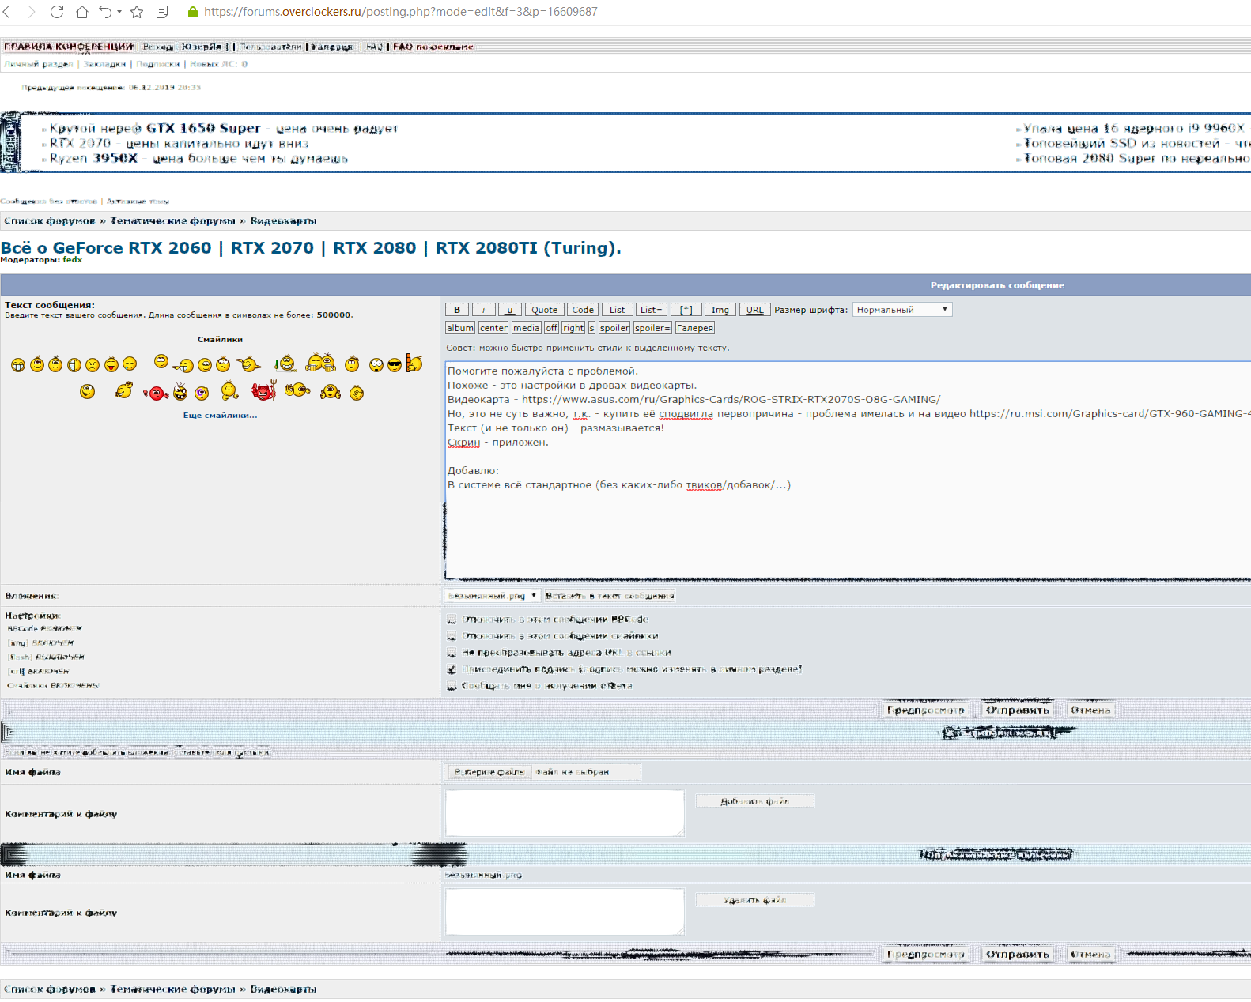This screenshot has height=1002, width=1251.
Task: Open the Закладки link
Action: click(x=104, y=64)
